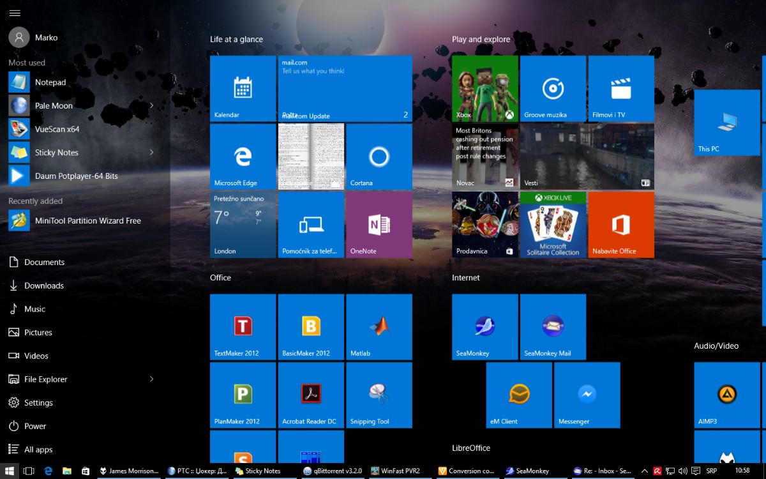Launch SeaMonkey Mail tile
The height and width of the screenshot is (479, 766).
pyautogui.click(x=553, y=327)
